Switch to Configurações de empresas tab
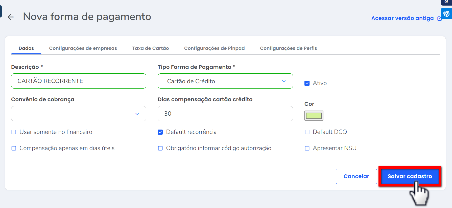452x208 pixels. (x=83, y=48)
